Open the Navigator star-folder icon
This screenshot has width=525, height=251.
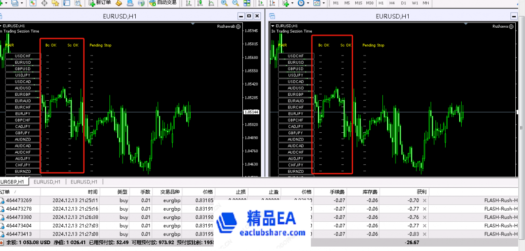click(x=55, y=3)
